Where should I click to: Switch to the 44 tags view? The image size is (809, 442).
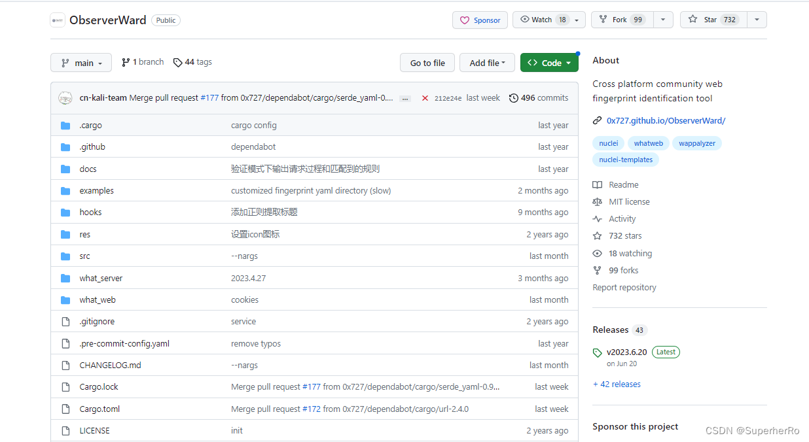pyautogui.click(x=192, y=62)
